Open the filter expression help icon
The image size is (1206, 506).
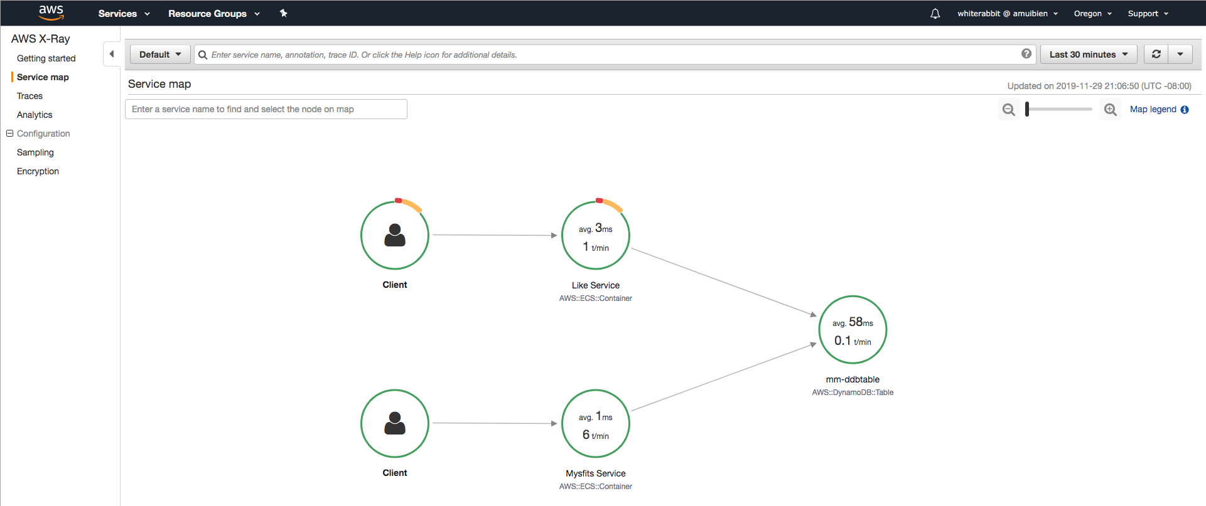pos(1026,54)
